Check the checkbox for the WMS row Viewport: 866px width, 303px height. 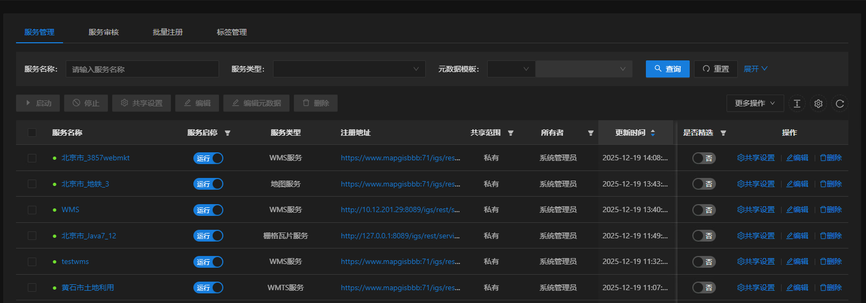(x=32, y=210)
